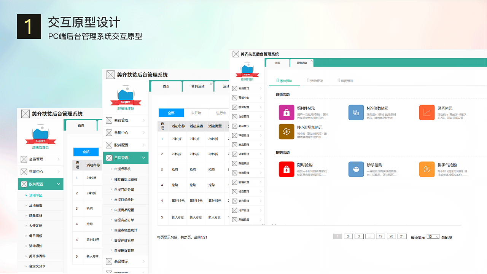Click the green 全部 filter button
Viewport: 487px width, 274px height.
(x=170, y=113)
